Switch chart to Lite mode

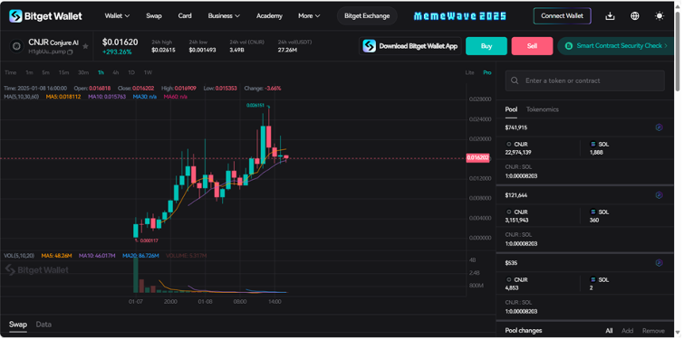pos(469,72)
